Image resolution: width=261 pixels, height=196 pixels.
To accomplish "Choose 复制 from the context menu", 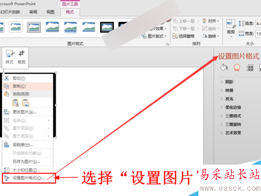I will 28,86.
